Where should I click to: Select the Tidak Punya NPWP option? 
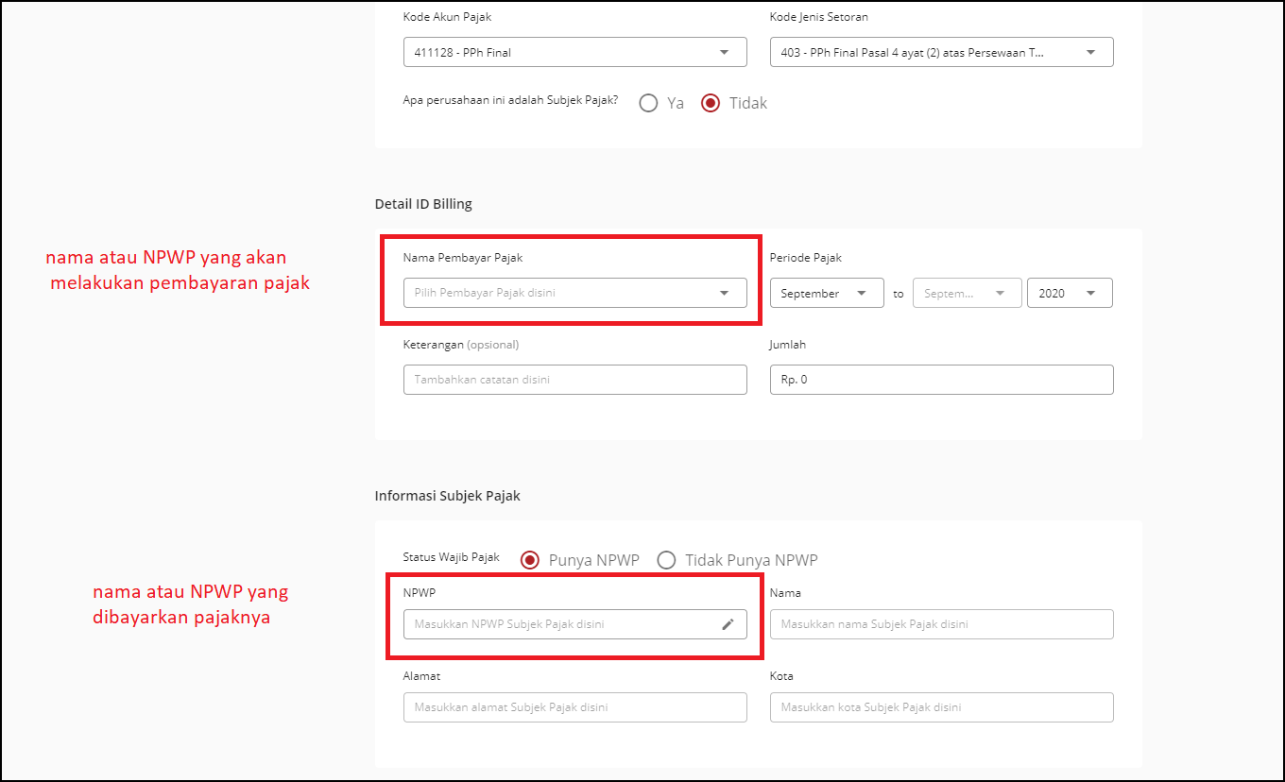pyautogui.click(x=667, y=560)
